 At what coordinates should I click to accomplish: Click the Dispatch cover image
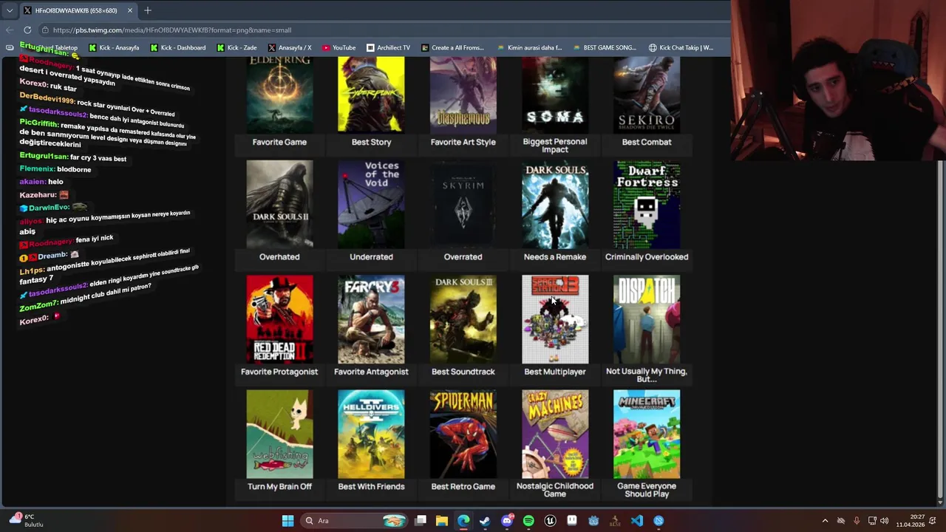pyautogui.click(x=647, y=319)
